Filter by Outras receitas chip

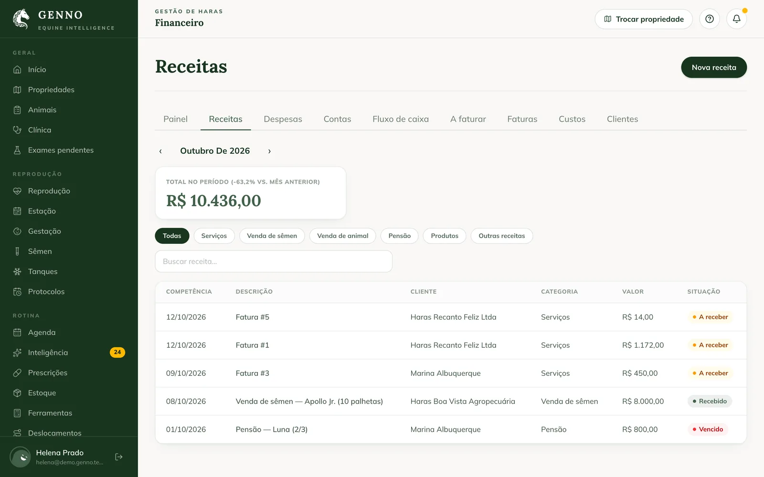coord(502,236)
